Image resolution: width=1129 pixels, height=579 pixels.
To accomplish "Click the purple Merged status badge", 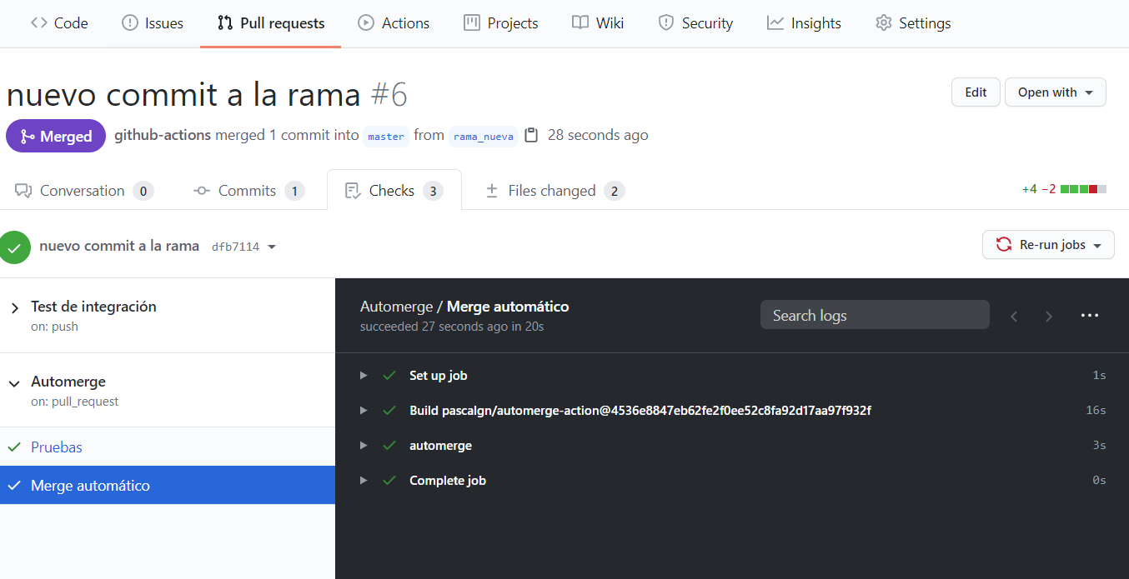I will coord(56,136).
